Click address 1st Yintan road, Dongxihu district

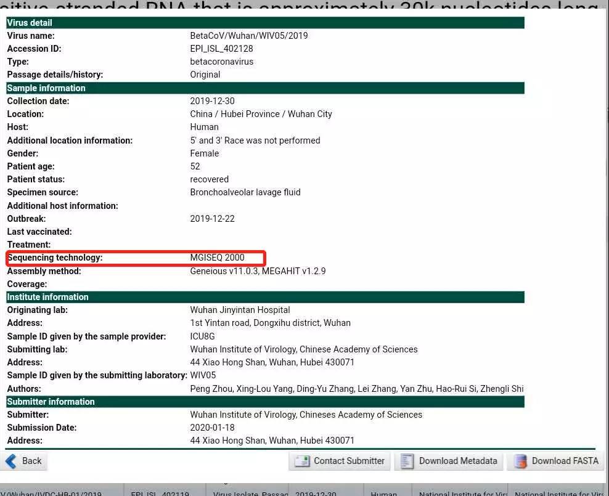coord(271,323)
